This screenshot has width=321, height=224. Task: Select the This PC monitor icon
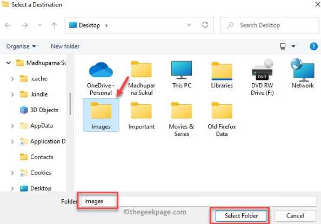(x=182, y=70)
